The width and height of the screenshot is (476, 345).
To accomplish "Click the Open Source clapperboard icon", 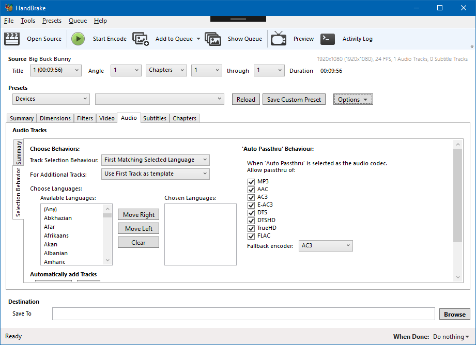I will [12, 39].
